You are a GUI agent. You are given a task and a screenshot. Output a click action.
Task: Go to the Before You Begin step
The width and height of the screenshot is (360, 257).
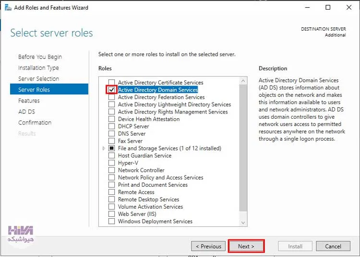tap(40, 57)
